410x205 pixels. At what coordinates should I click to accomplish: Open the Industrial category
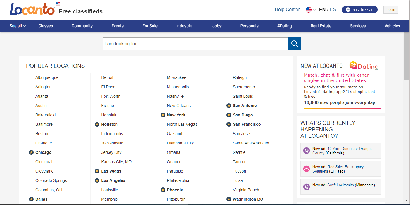pyautogui.click(x=185, y=26)
